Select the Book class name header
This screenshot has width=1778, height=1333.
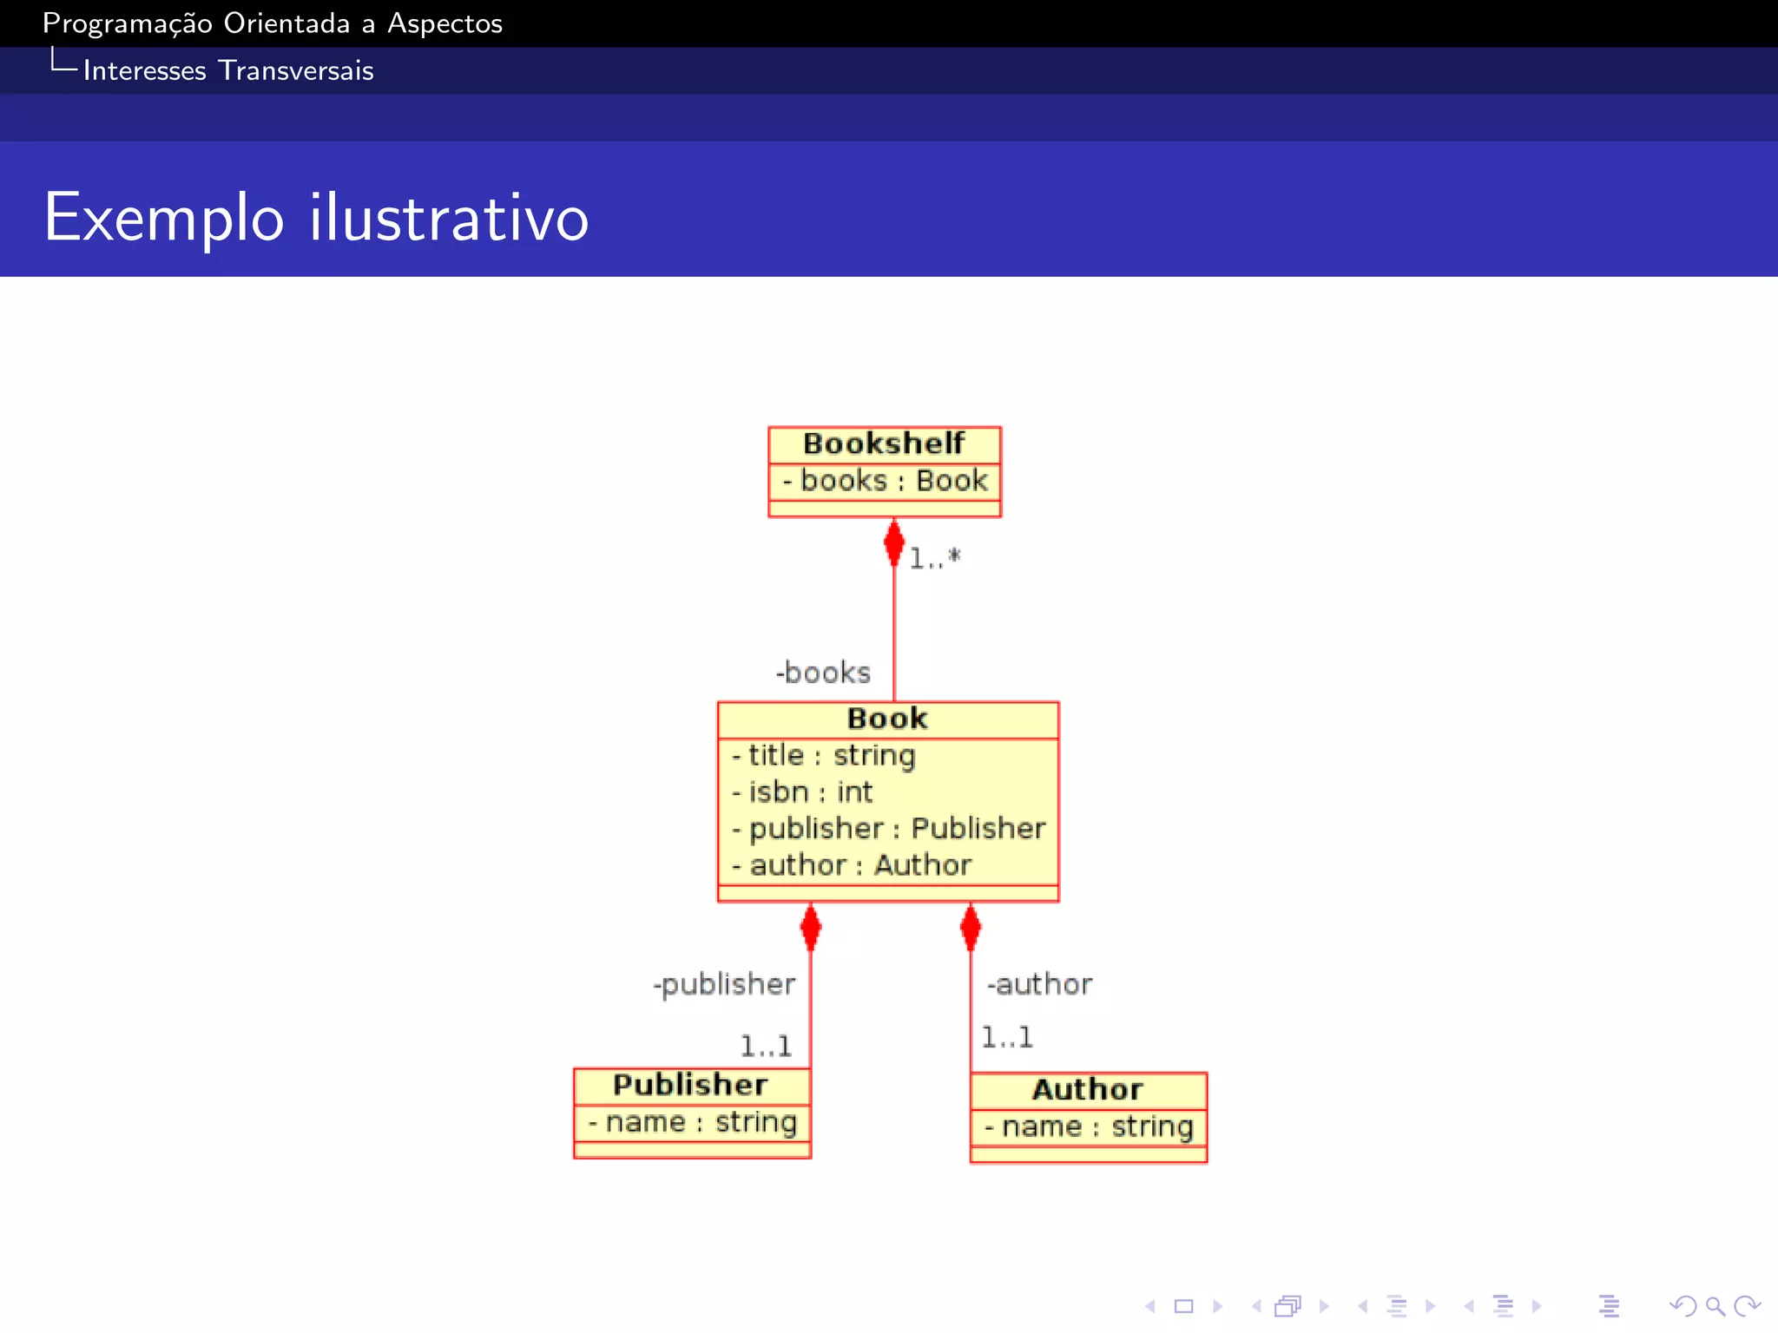pos(887,719)
